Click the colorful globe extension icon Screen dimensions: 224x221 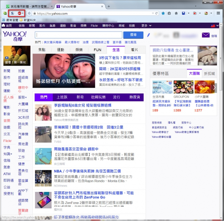tap(206, 13)
